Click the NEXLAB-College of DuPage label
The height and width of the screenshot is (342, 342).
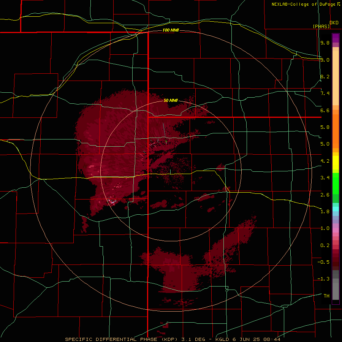(303, 4)
